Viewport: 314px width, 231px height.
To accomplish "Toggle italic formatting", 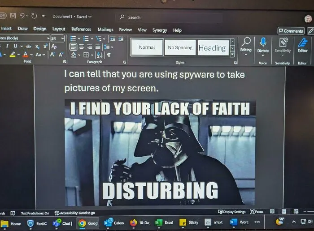I will click(x=7, y=46).
